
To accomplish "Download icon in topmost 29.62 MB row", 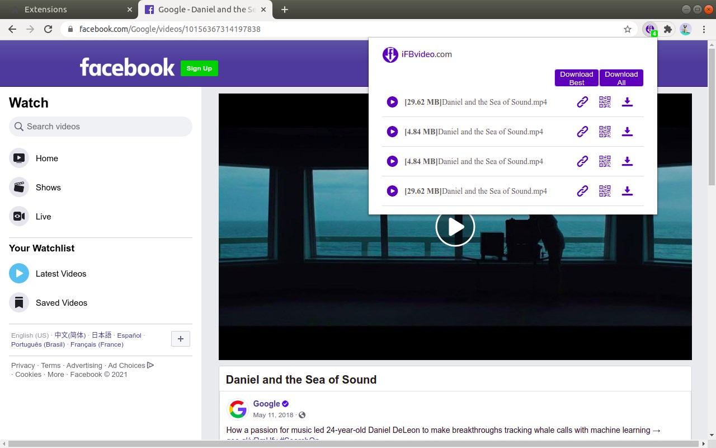I will [x=627, y=102].
